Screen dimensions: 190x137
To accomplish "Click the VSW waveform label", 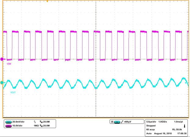I will (9, 64).
